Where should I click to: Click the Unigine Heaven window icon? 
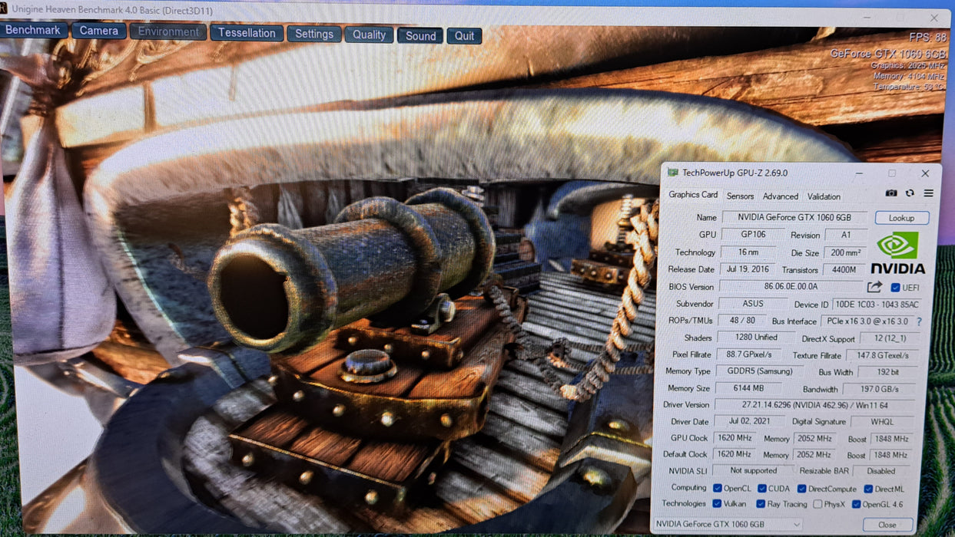click(x=4, y=8)
